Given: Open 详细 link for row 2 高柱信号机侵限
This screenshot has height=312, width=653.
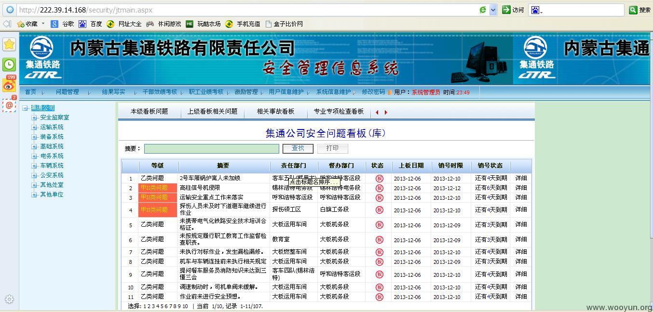Looking at the screenshot, I should pyautogui.click(x=521, y=188).
